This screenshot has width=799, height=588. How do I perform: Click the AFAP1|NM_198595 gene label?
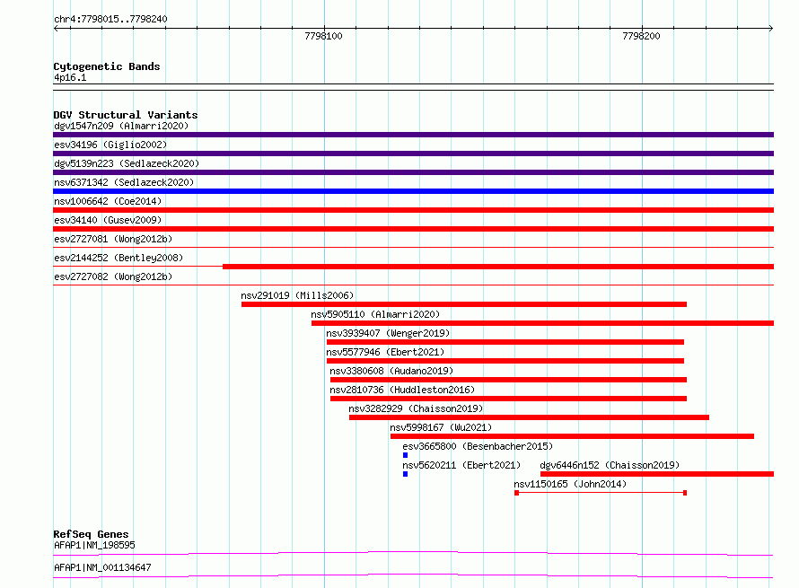tap(94, 545)
